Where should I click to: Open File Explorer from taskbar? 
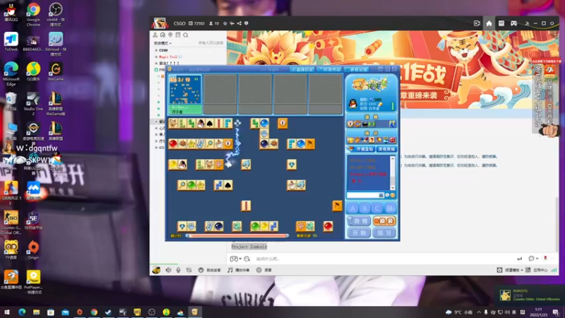[36, 312]
